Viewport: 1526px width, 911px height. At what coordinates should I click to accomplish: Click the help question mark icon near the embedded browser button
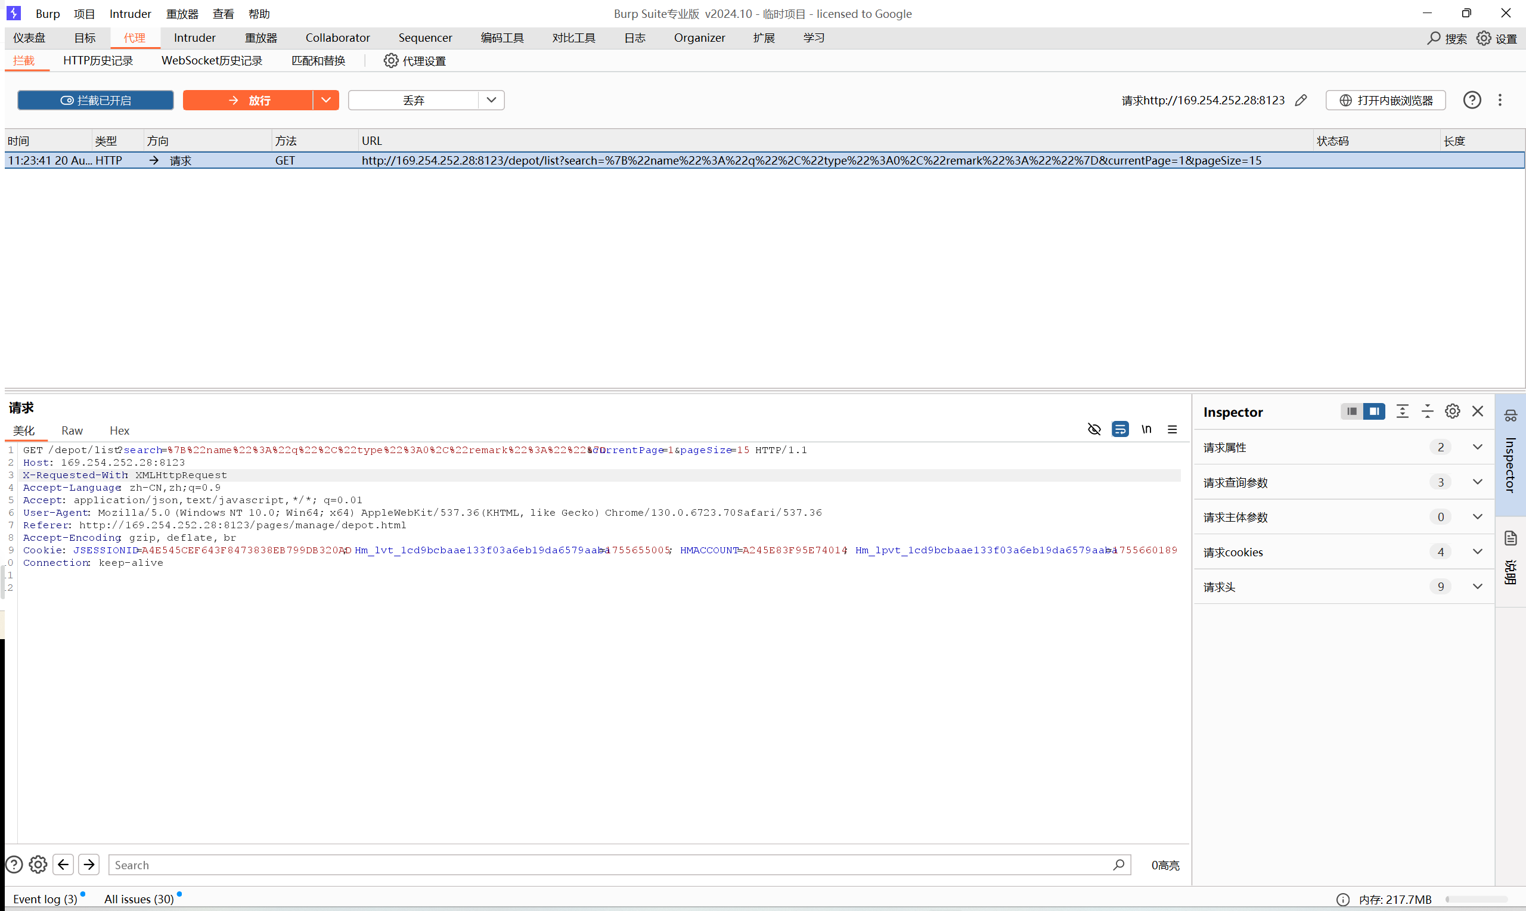[1471, 100]
